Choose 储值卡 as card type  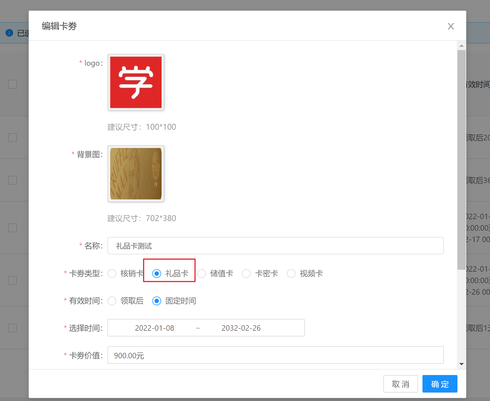[x=202, y=274]
